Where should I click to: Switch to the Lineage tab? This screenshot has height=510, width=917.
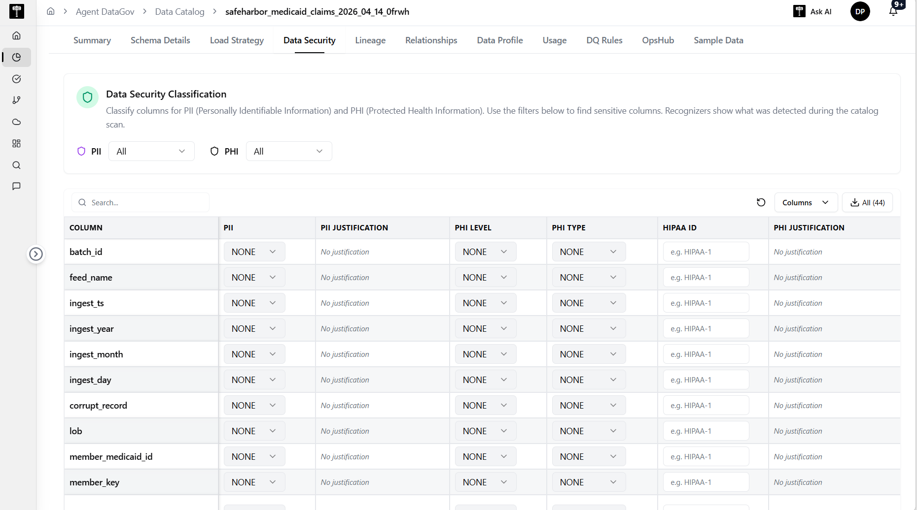370,40
